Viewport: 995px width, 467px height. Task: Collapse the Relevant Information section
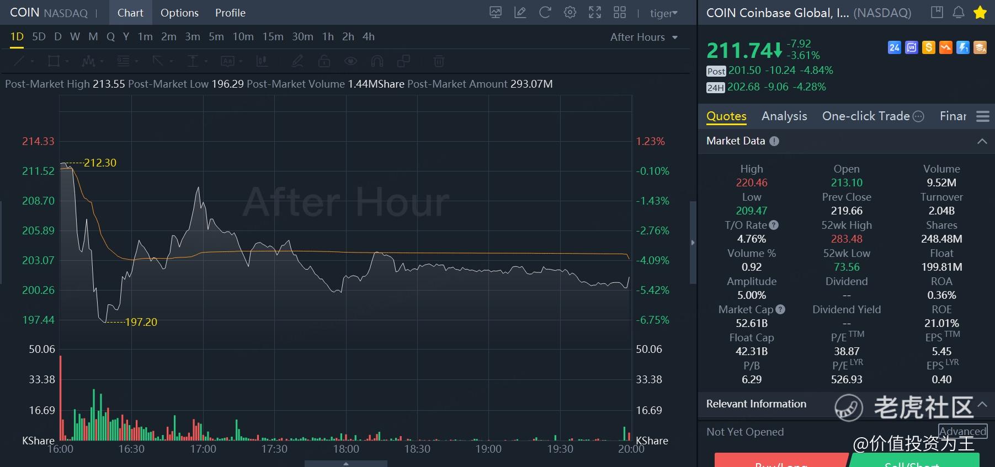click(x=982, y=404)
